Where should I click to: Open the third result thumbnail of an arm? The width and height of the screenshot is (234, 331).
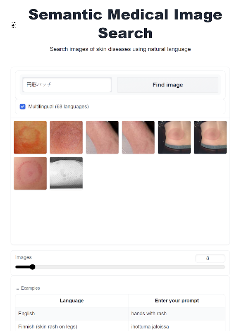point(102,137)
